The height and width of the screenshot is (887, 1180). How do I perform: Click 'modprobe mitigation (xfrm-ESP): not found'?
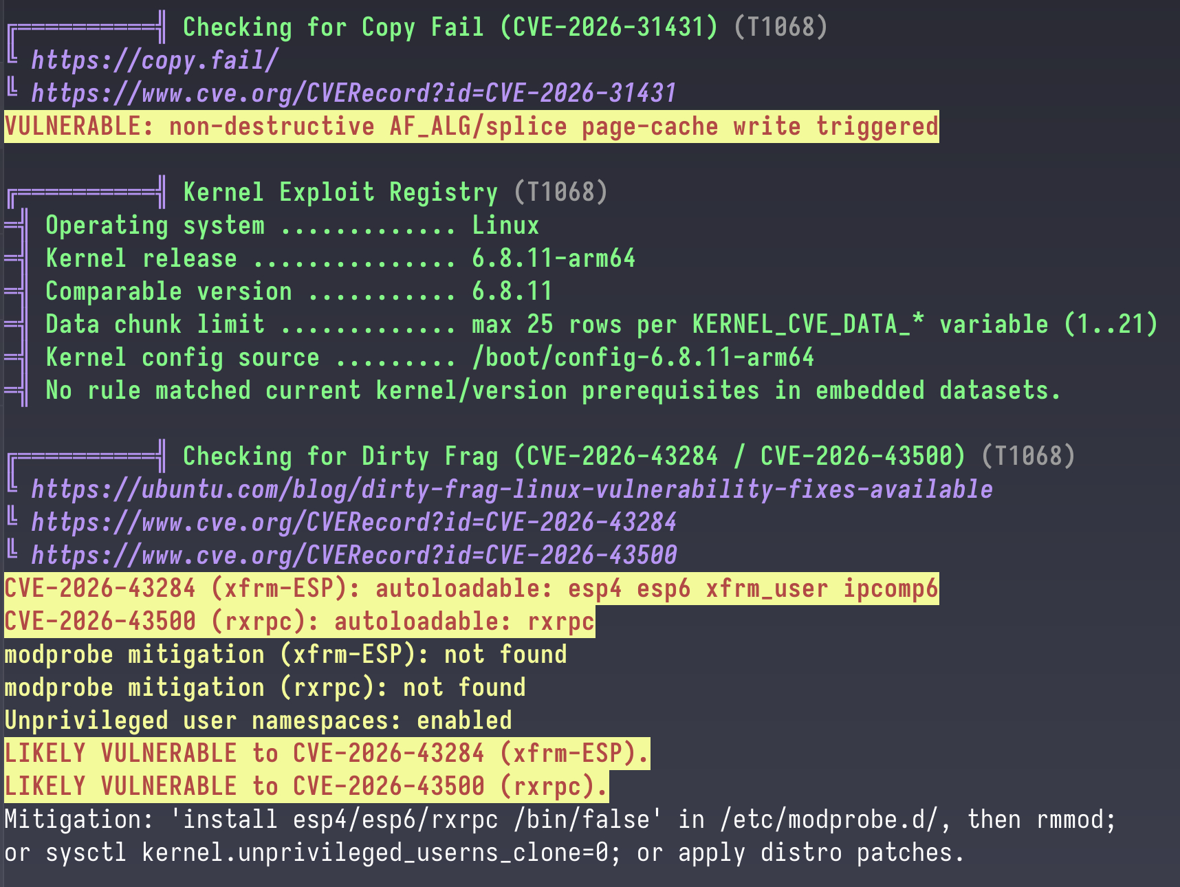(x=286, y=655)
